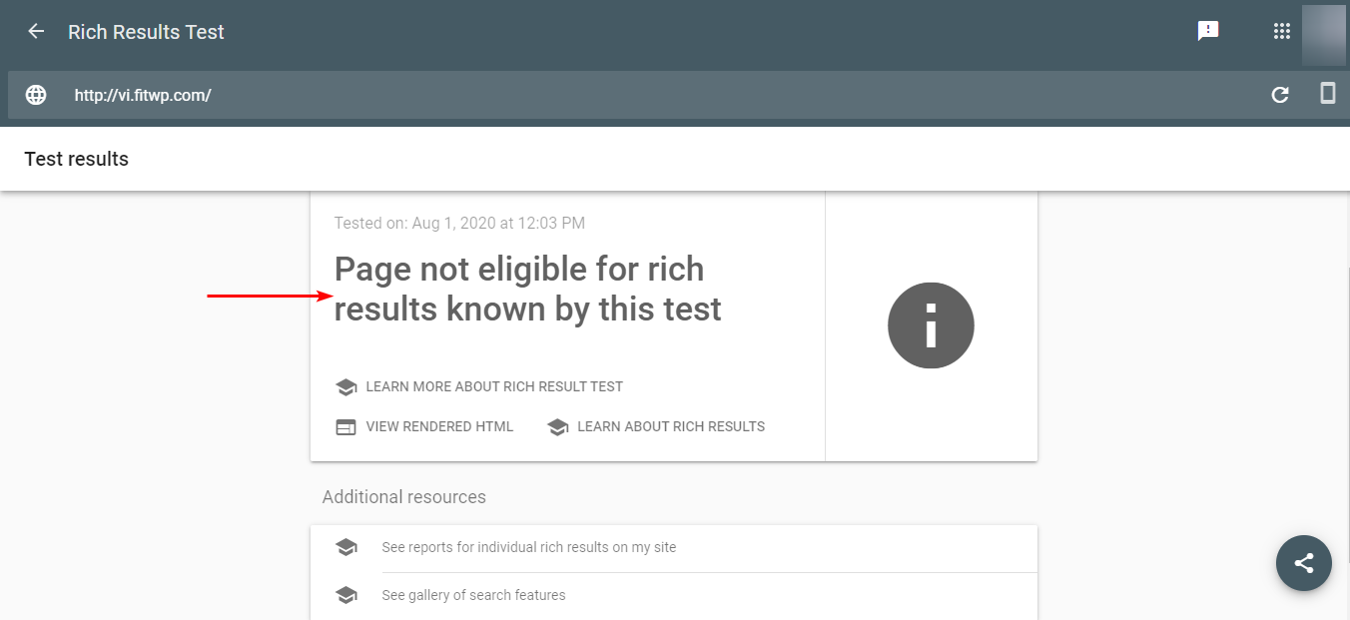Click the back arrow to return
The height and width of the screenshot is (620, 1350).
tap(35, 31)
